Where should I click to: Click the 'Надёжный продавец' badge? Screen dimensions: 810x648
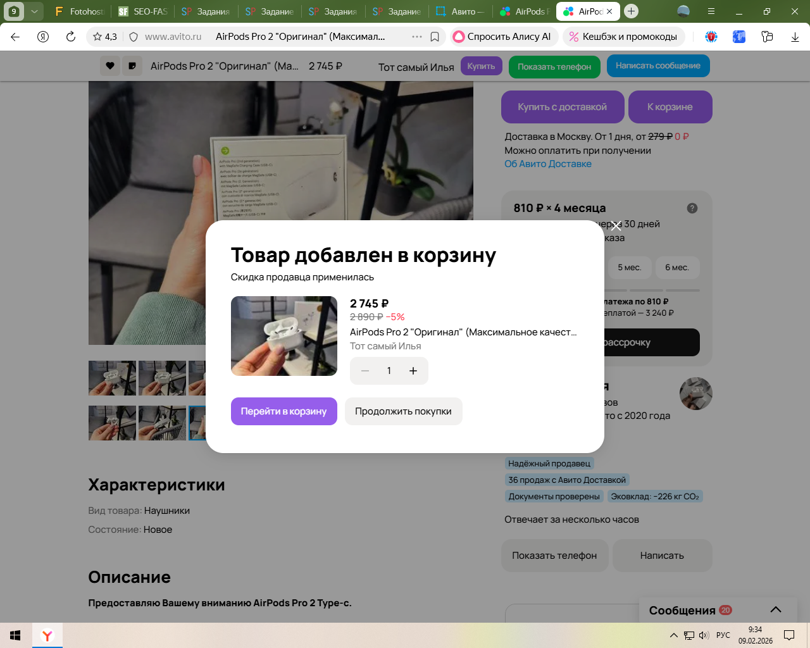[549, 464]
